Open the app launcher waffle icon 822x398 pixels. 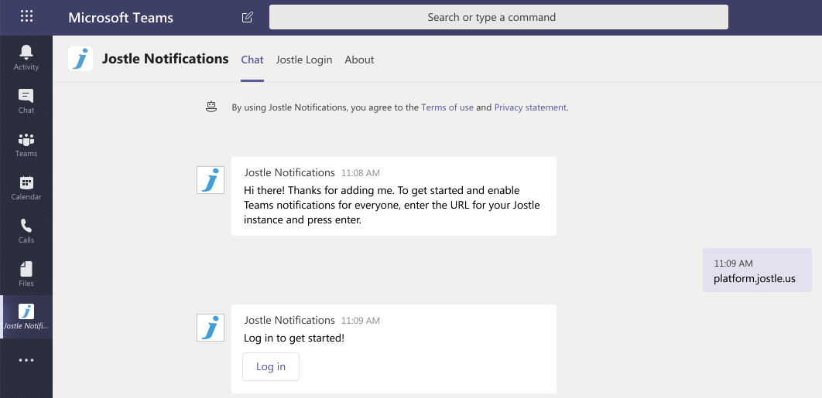[26, 16]
